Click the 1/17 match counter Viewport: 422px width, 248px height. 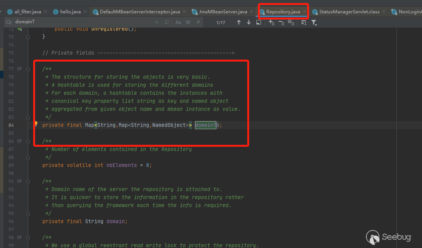point(221,23)
